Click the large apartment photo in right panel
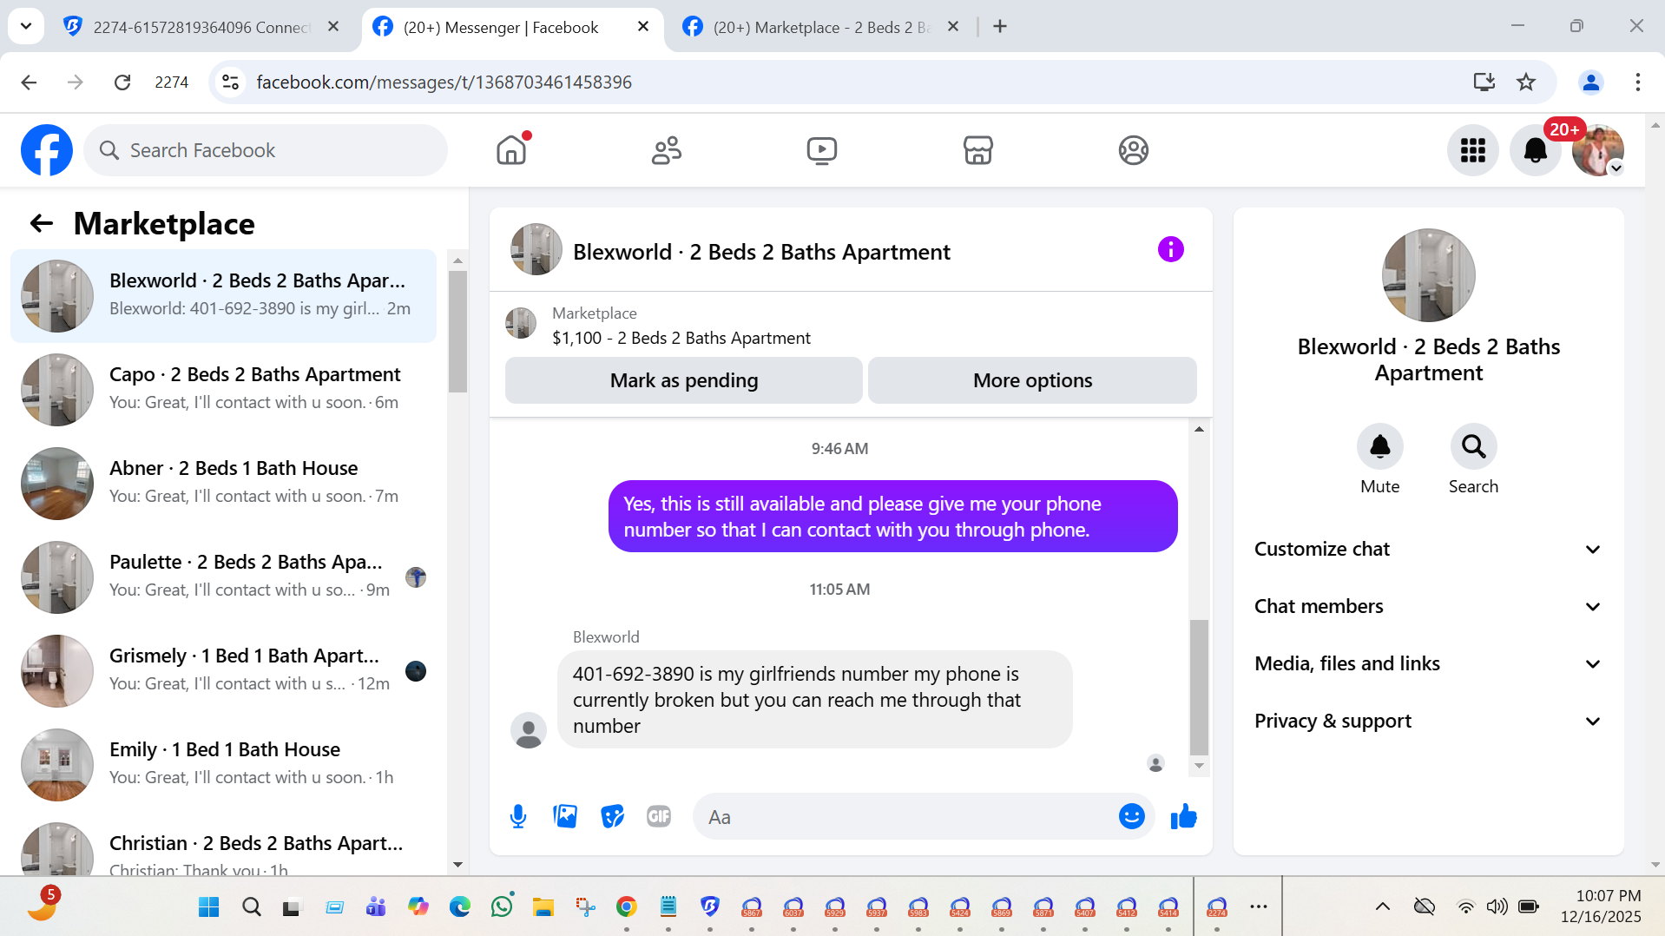 coord(1428,275)
